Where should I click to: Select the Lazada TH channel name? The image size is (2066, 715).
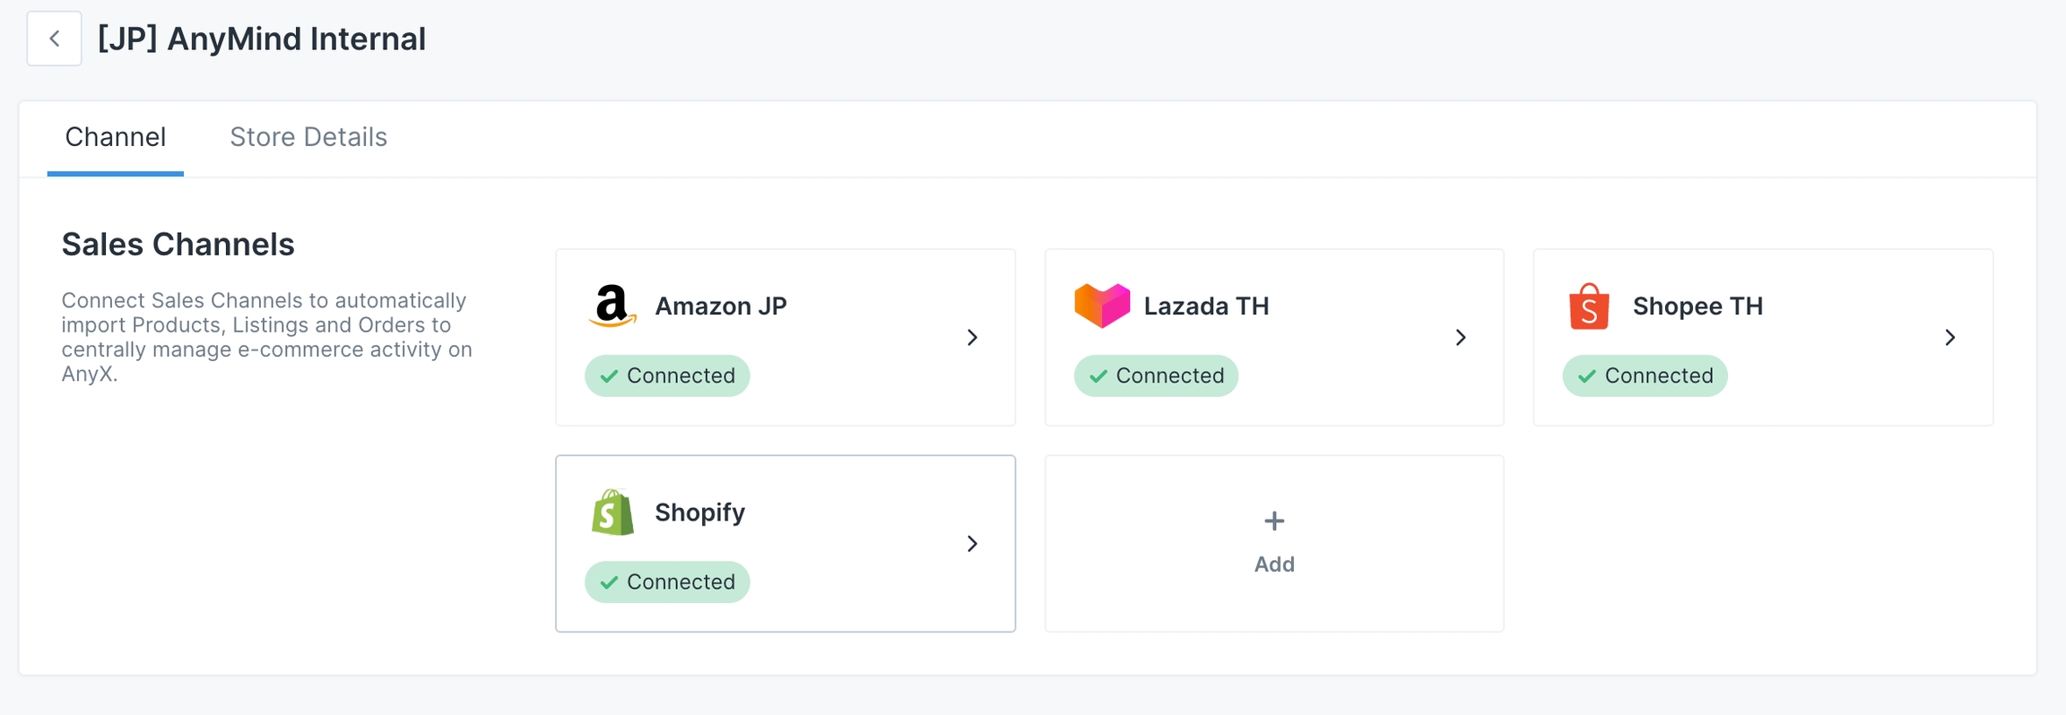1206,306
